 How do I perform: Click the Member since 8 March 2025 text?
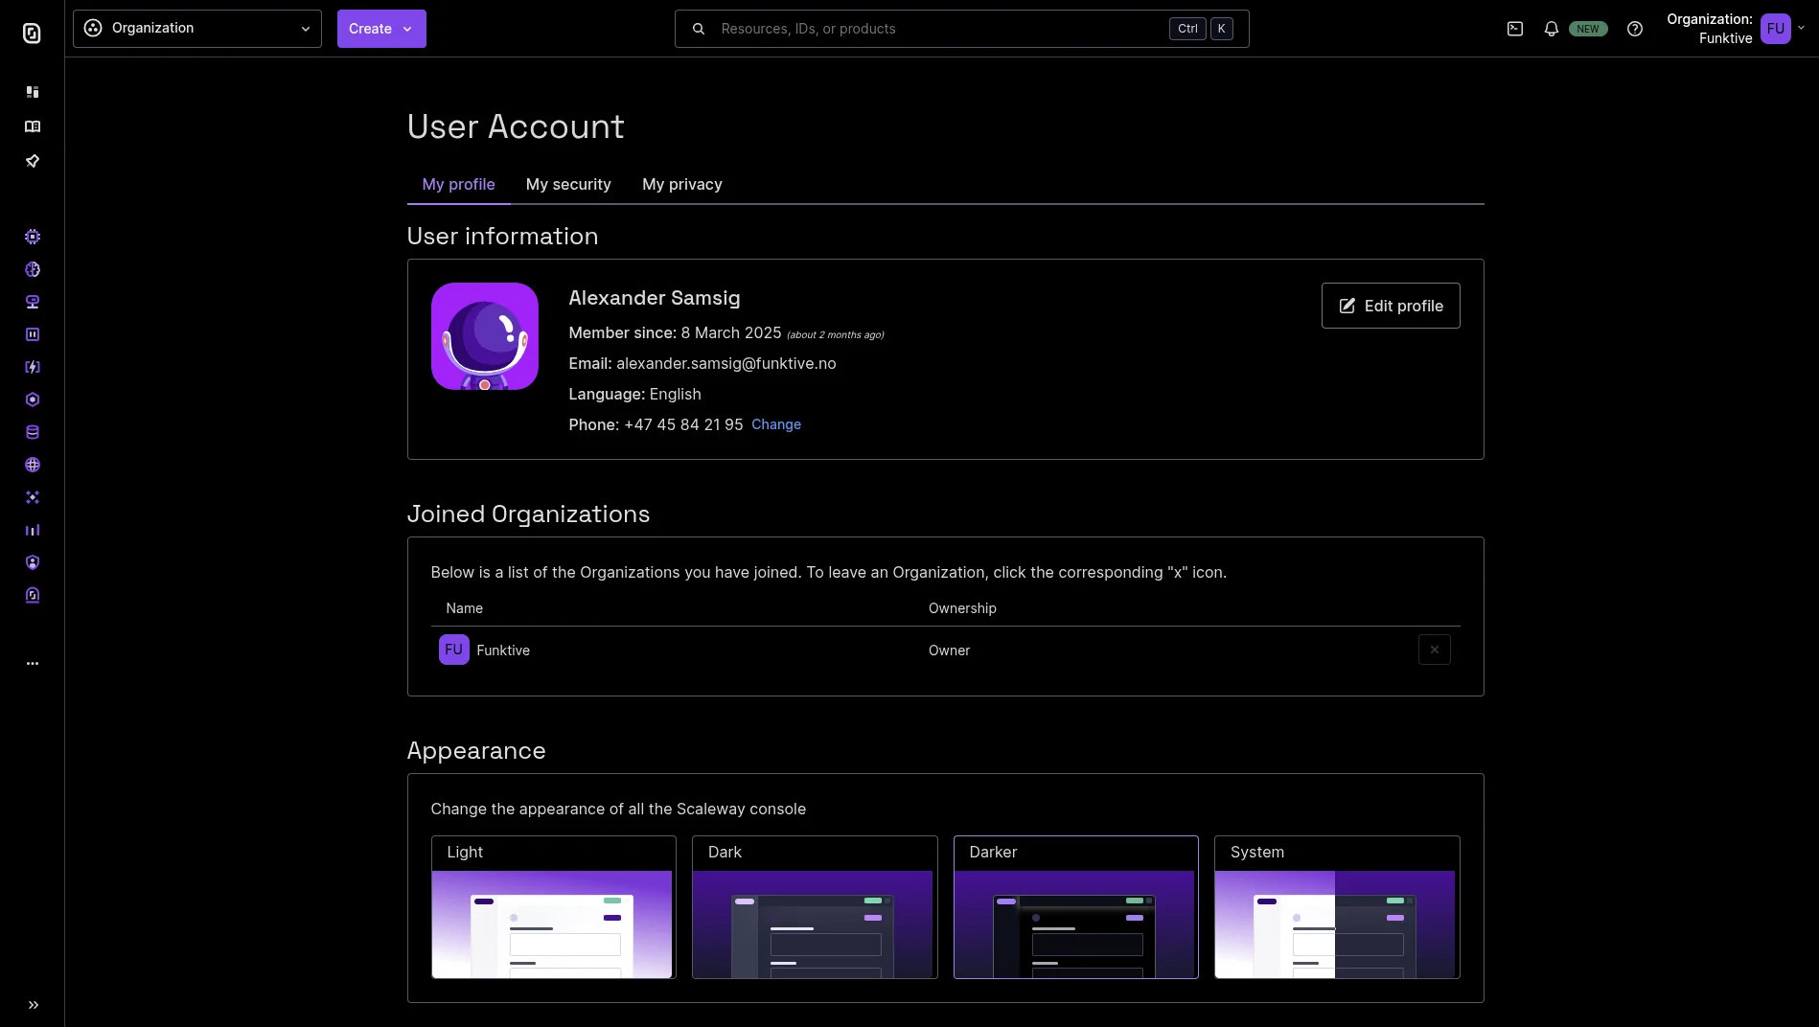click(675, 333)
